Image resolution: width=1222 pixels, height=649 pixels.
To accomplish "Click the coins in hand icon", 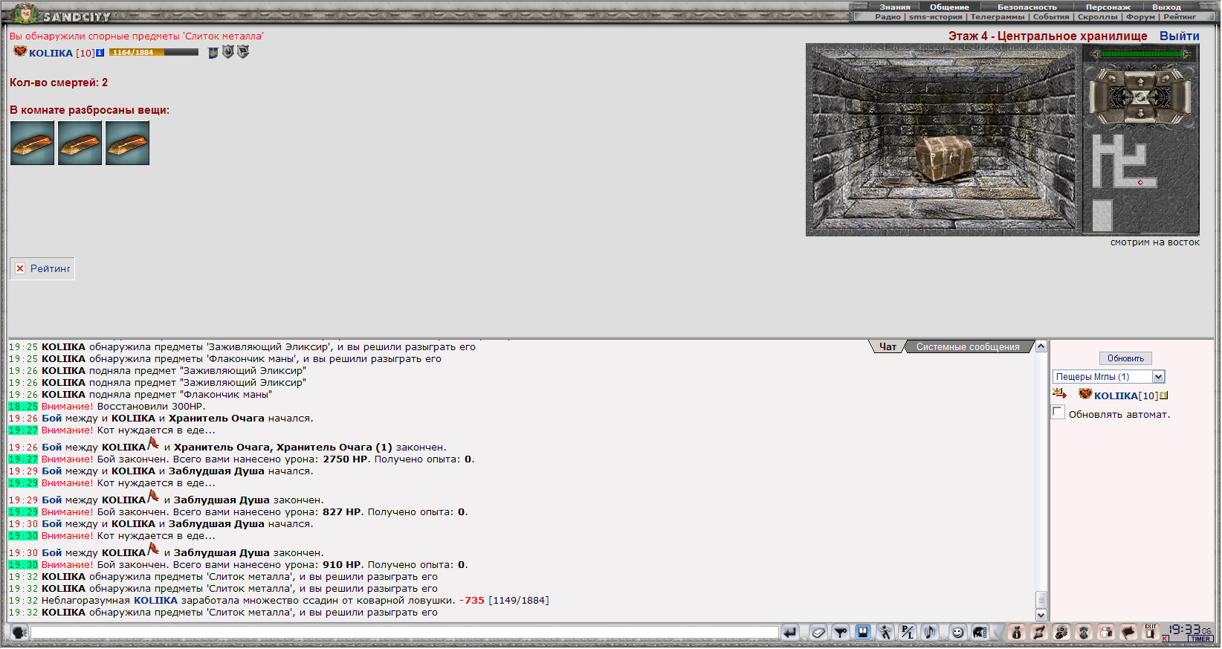I will click(x=1061, y=633).
